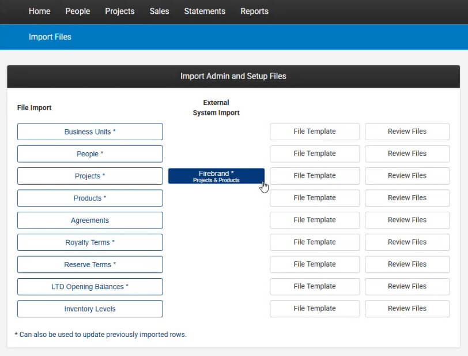This screenshot has width=468, height=356.
Task: Start the Firebrand Projects & Products import
Action: [216, 176]
